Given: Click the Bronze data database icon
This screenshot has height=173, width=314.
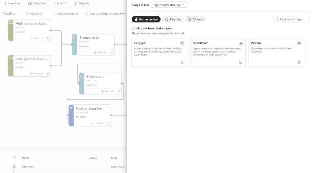Looking at the screenshot, I should (75, 37).
